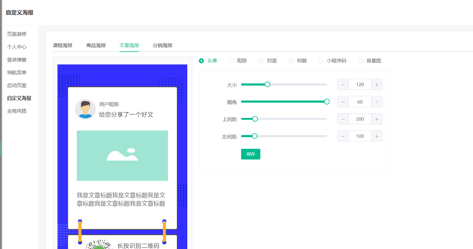Open 登录弹窗 in the sidebar
Image resolution: width=473 pixels, height=249 pixels.
coord(17,60)
